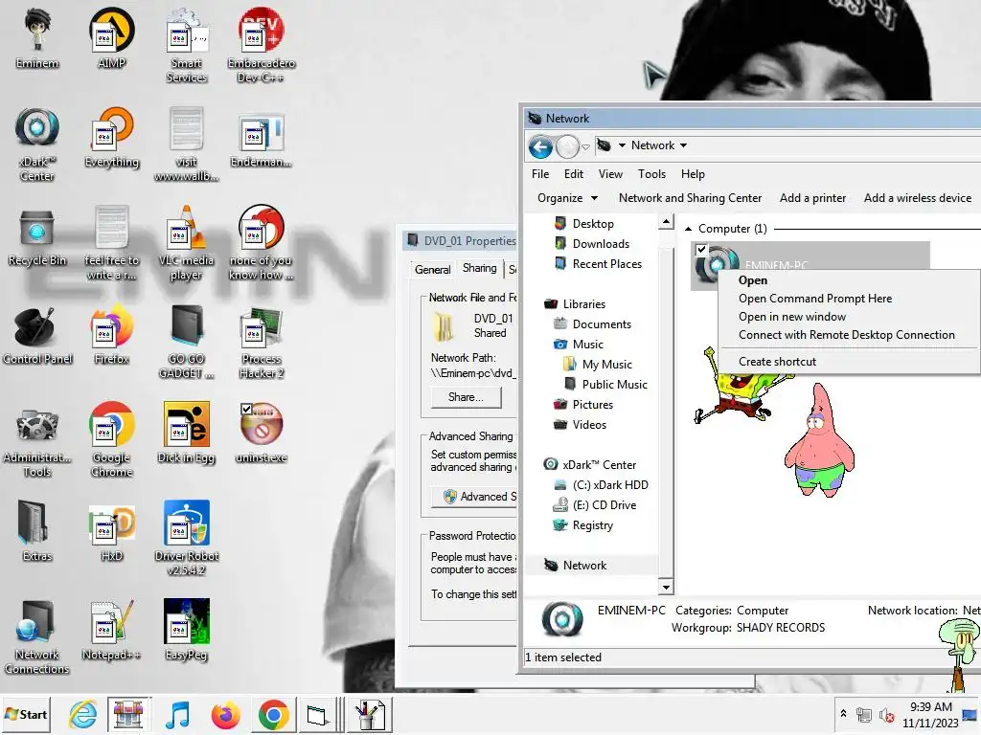Show hidden tray icons arrow
The image size is (981, 735).
point(843,713)
